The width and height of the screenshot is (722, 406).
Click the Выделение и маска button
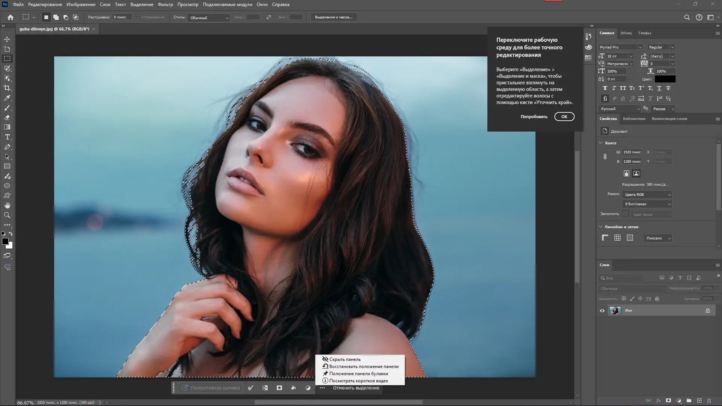tap(334, 17)
